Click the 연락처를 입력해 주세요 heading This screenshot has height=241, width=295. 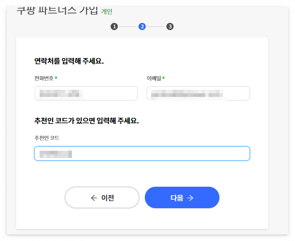pos(69,61)
